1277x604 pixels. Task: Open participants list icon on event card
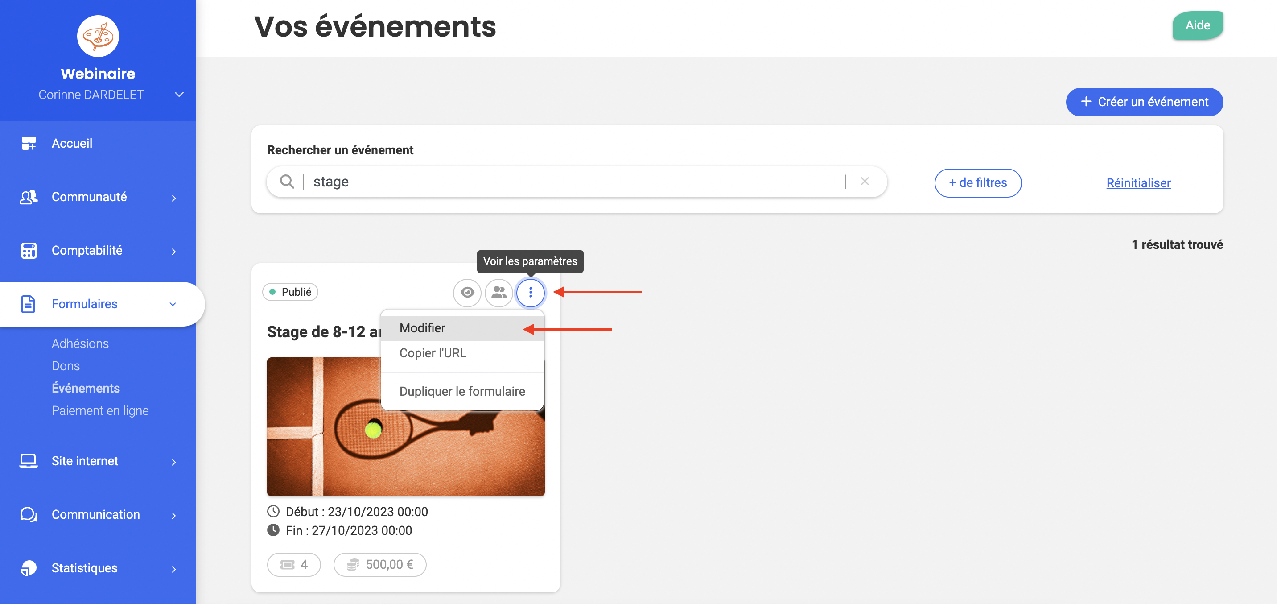(x=498, y=293)
